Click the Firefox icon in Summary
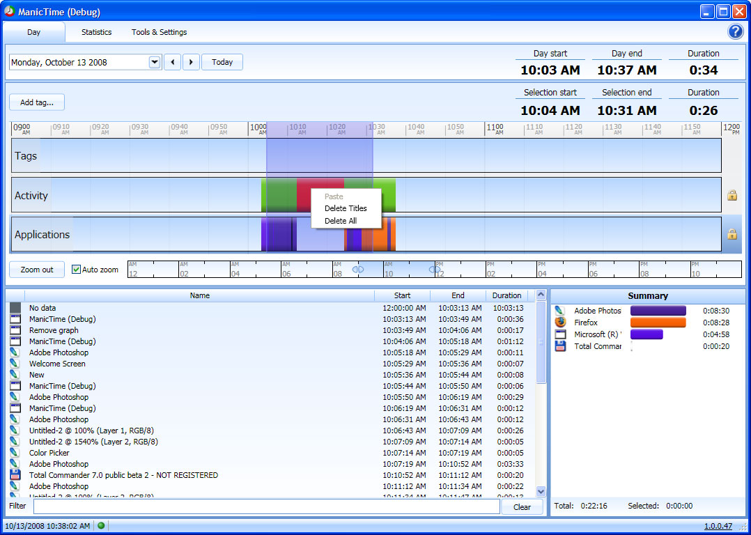 pos(560,323)
